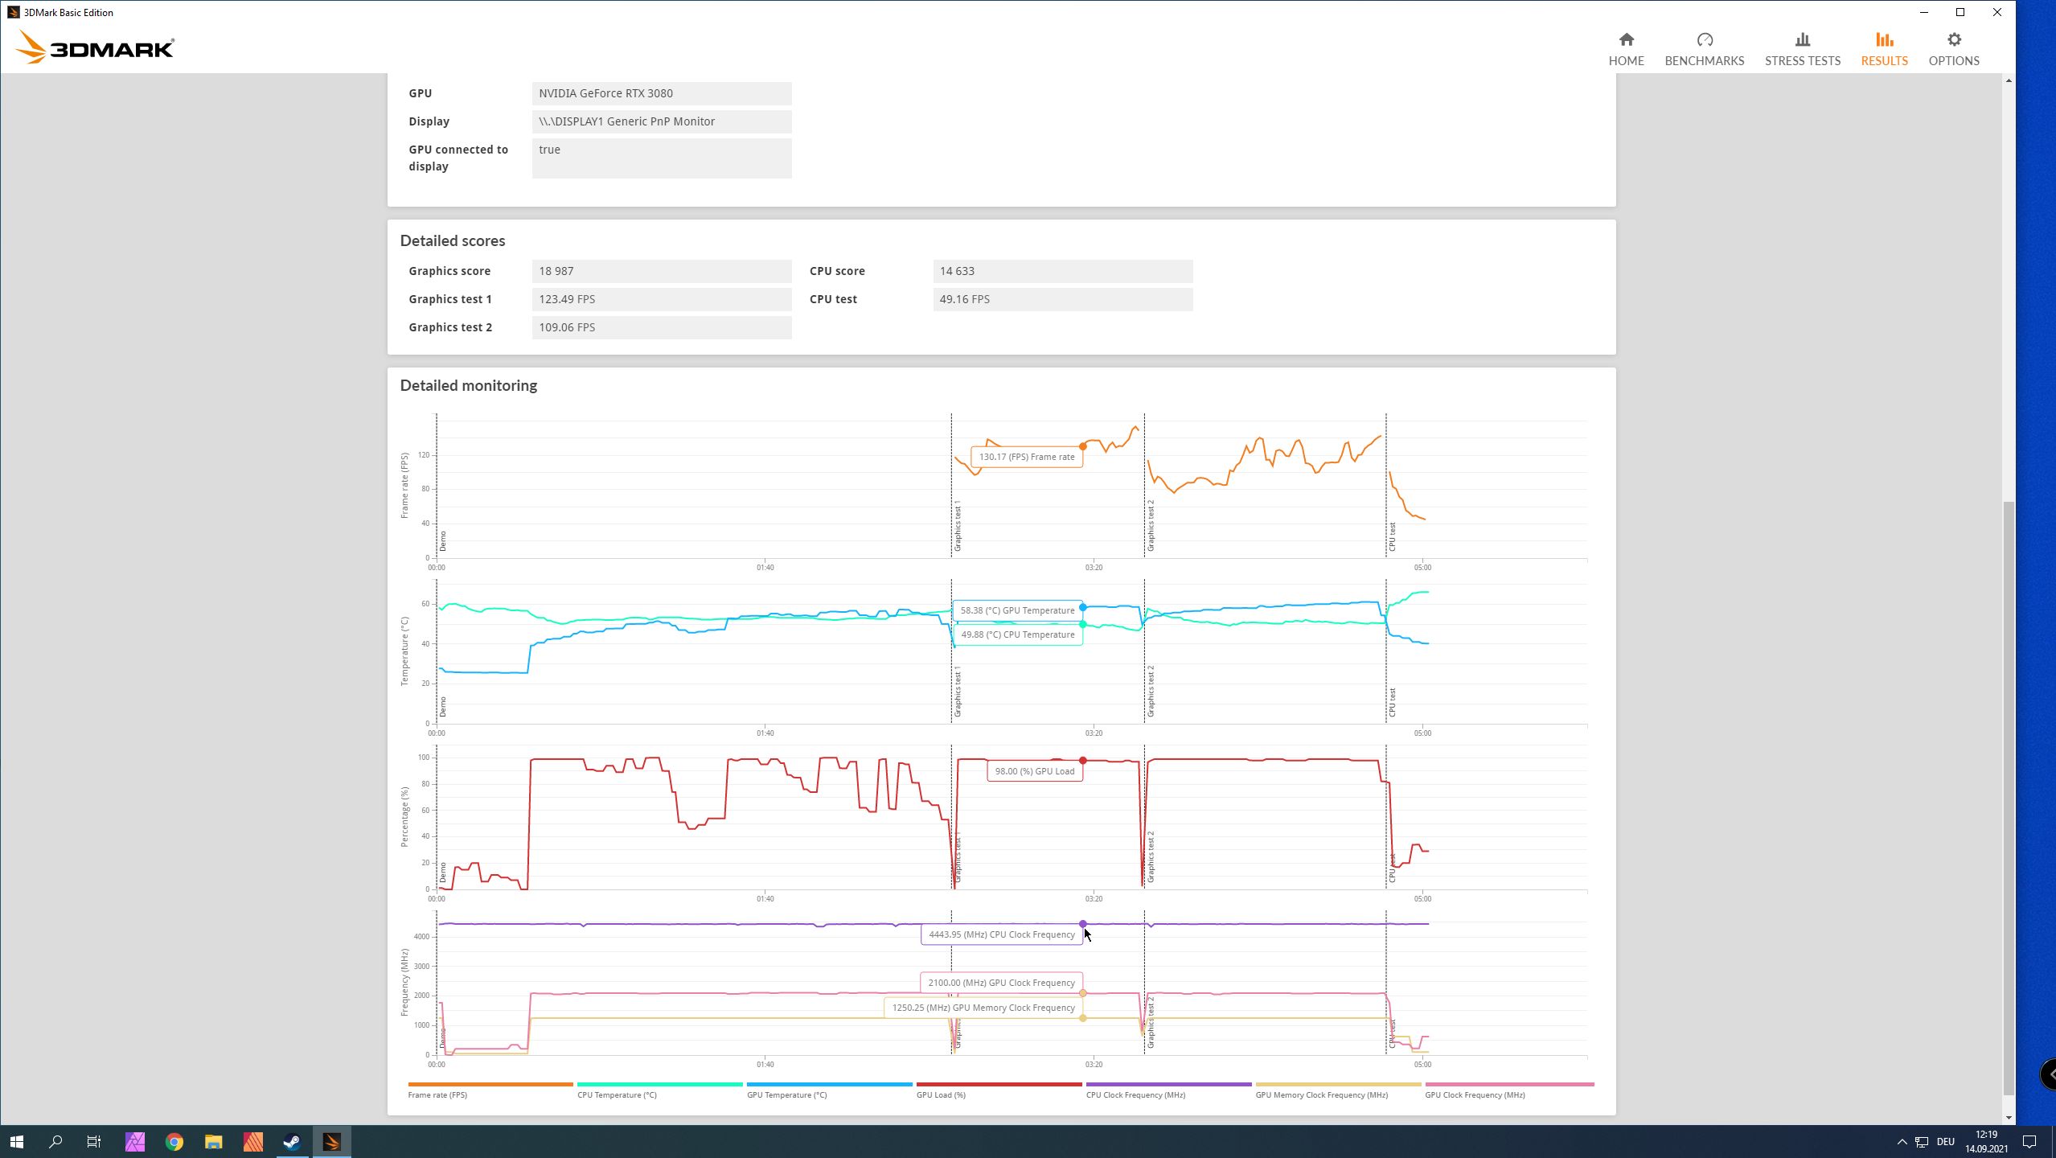
Task: Switch to the RESULTS tab
Action: [x=1884, y=49]
